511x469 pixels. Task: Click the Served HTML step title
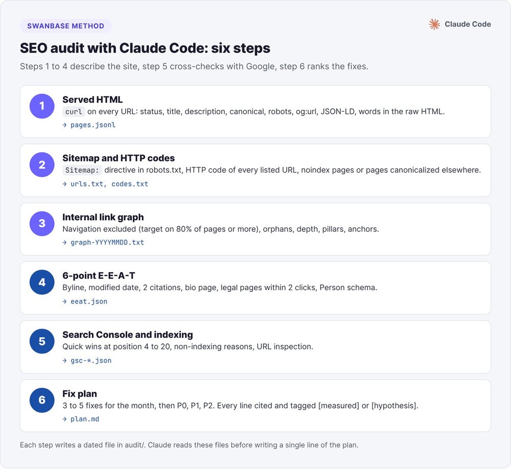[92, 100]
